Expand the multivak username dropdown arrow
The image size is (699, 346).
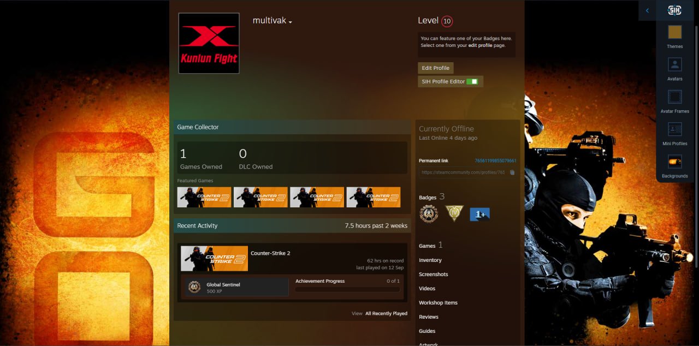point(291,22)
